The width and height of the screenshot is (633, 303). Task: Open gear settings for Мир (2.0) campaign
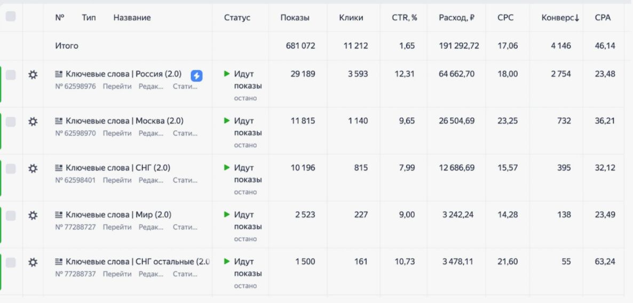tap(33, 216)
